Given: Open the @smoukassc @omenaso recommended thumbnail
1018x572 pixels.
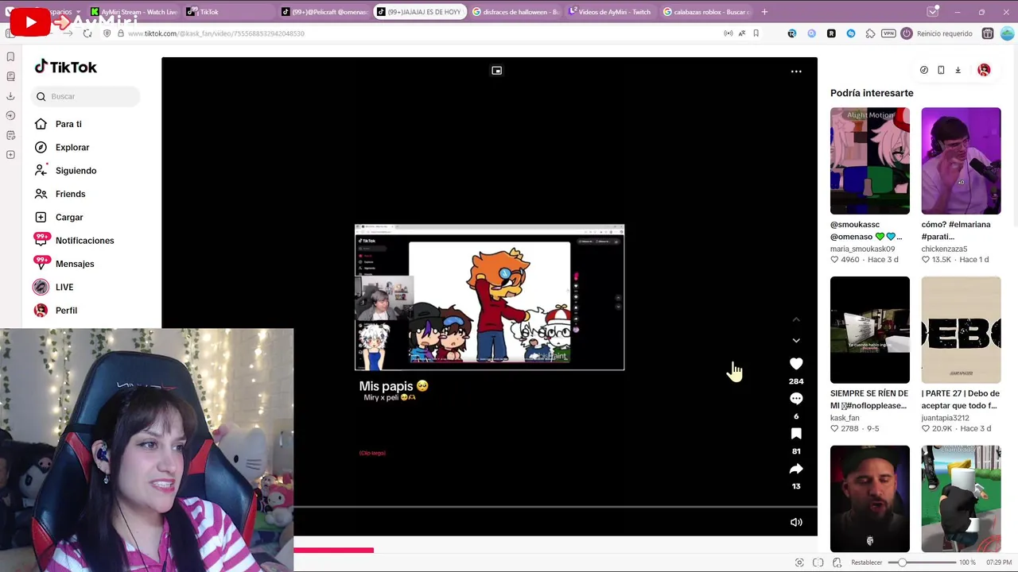Looking at the screenshot, I should 870,161.
